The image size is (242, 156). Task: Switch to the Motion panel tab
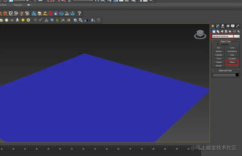tap(228, 26)
